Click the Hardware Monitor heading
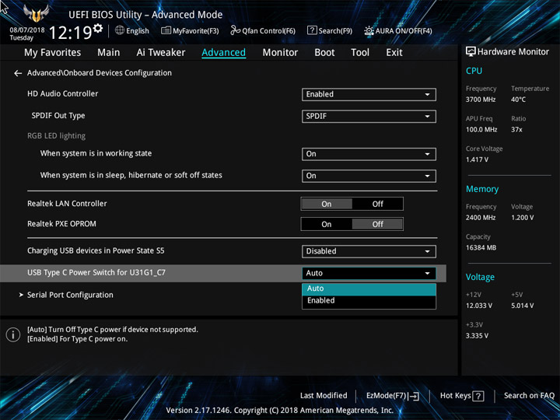Image resolution: width=560 pixels, height=420 pixels. (x=513, y=52)
